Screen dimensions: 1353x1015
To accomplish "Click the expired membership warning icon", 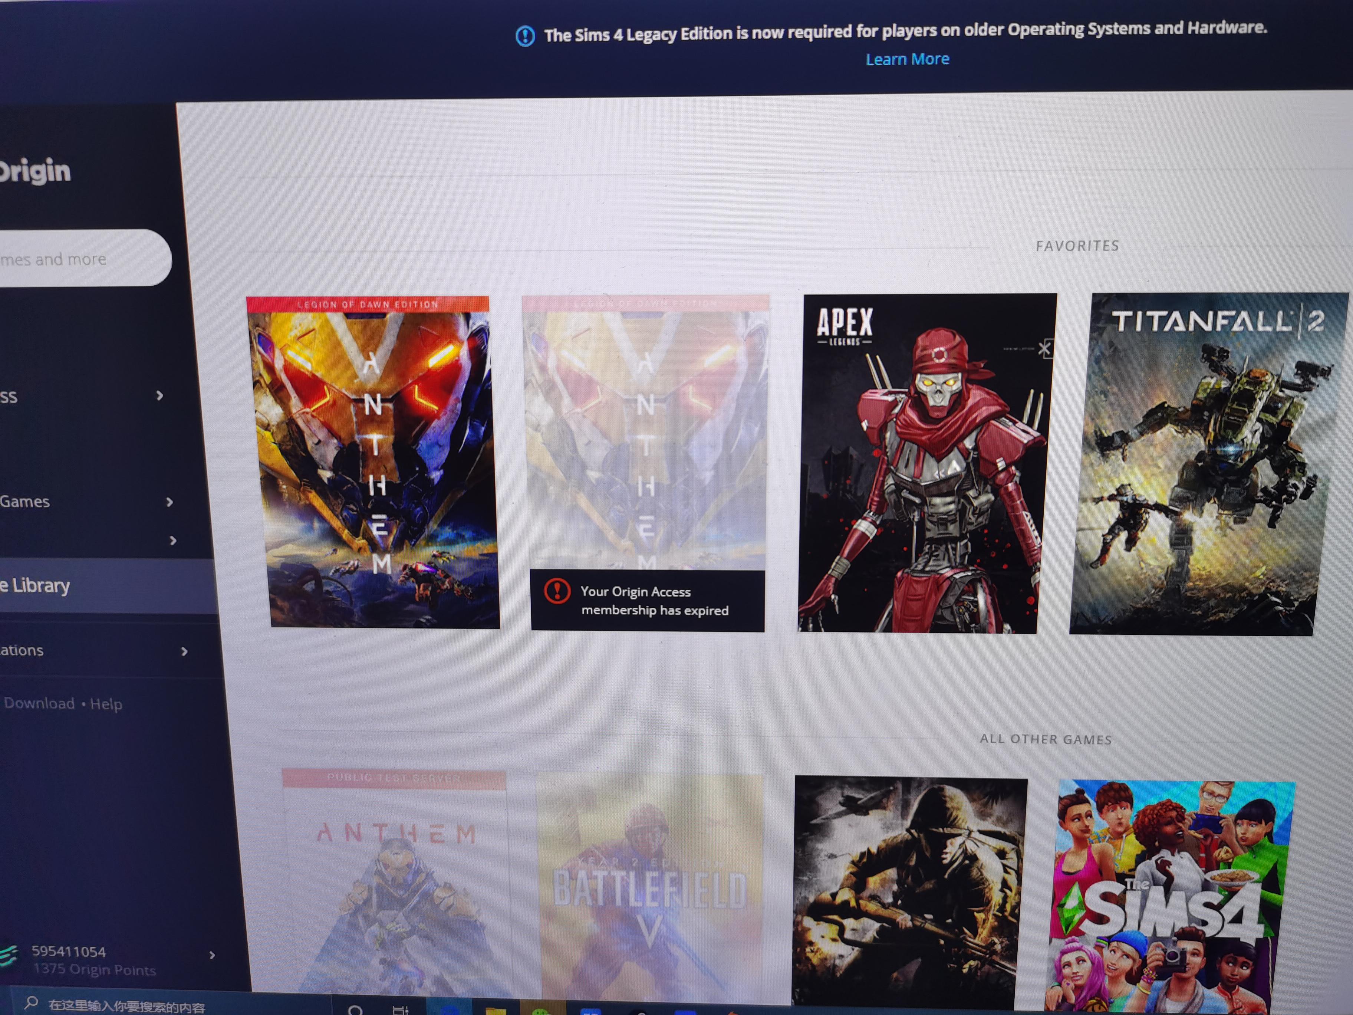I will pyautogui.click(x=557, y=591).
